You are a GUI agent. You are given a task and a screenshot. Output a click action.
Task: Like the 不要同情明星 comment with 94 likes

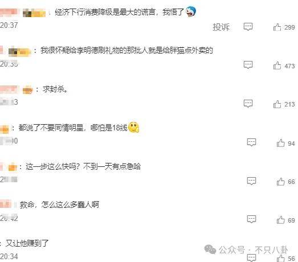(x=280, y=143)
